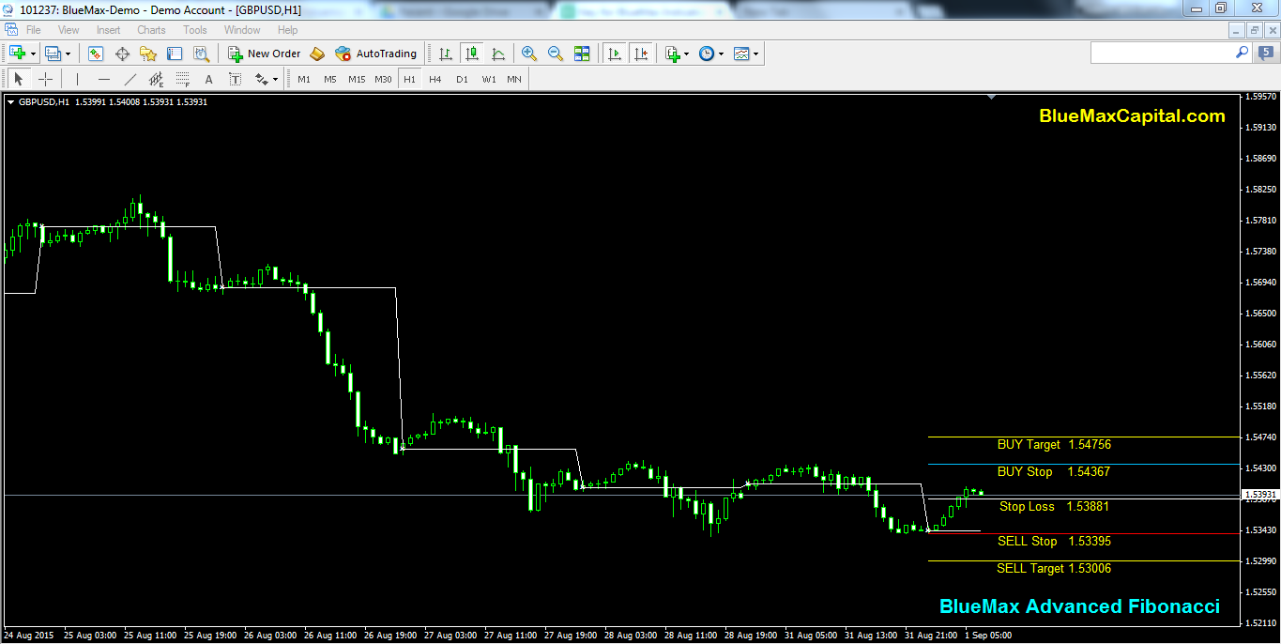
Task: Click the chart shift triangle marker
Action: pos(992,97)
